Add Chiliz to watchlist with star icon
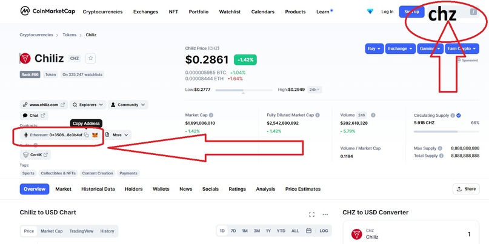Viewport: 489px width, 244px height. (x=90, y=58)
